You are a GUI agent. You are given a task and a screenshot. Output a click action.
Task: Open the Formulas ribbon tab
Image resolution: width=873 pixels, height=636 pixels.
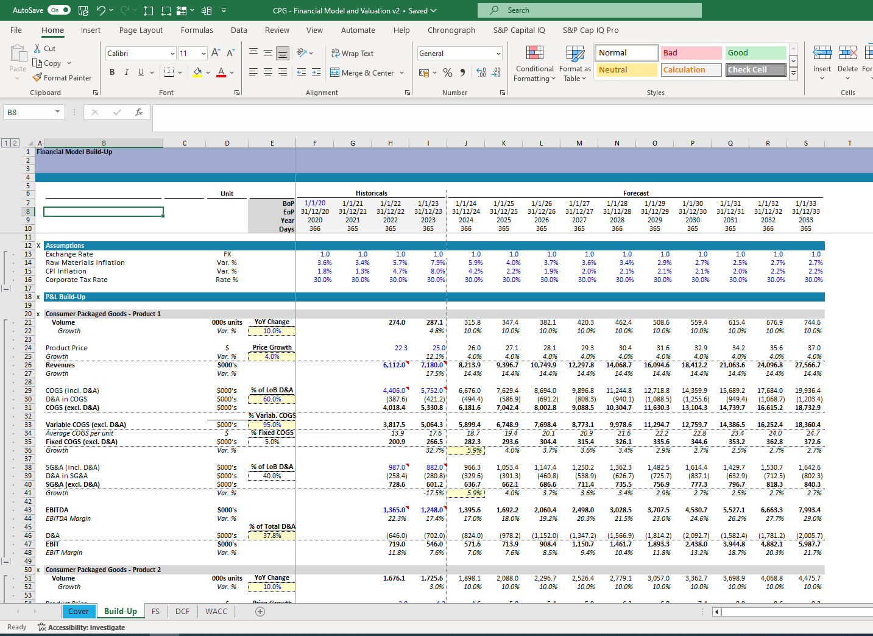197,30
